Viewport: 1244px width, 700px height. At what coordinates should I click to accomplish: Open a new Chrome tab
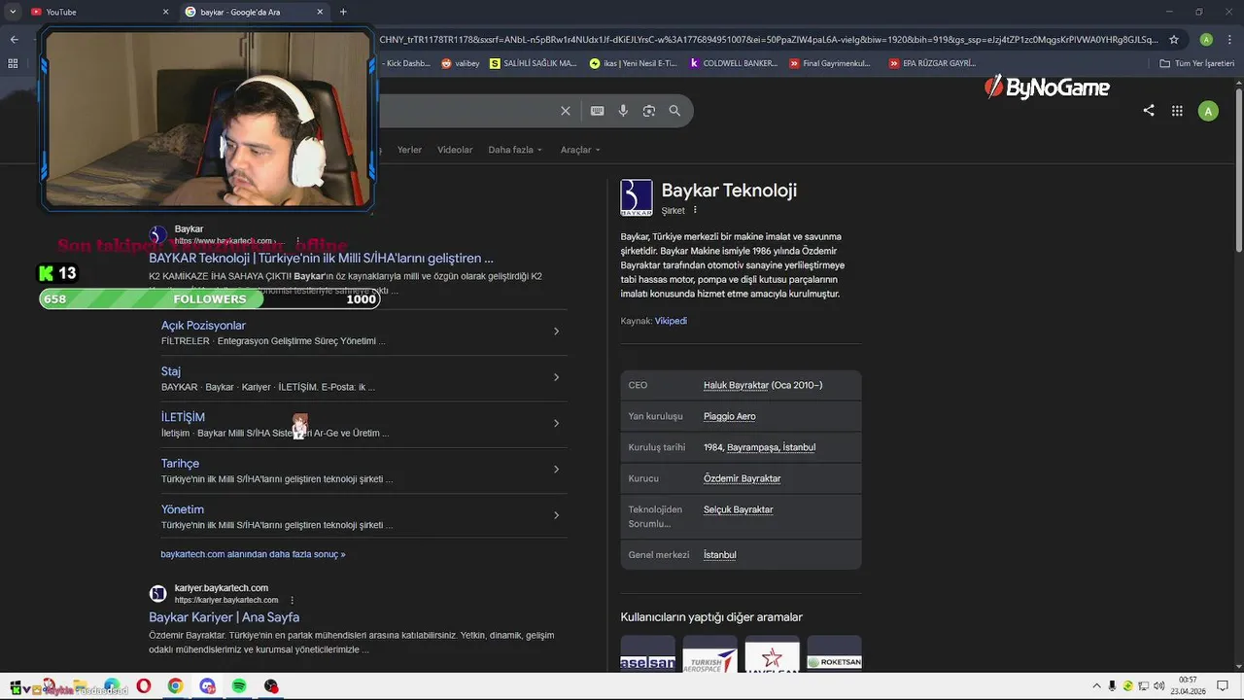(343, 12)
